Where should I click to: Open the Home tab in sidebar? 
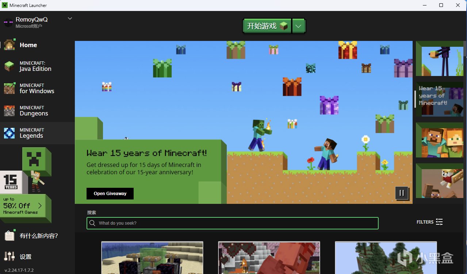(x=37, y=45)
